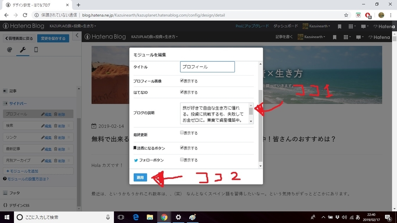Delete the リンク module
The width and height of the screenshot is (397, 223).
tap(59, 137)
